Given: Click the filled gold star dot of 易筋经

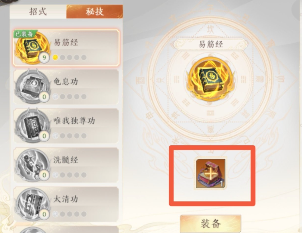Looking at the screenshot, I should pos(55,57).
